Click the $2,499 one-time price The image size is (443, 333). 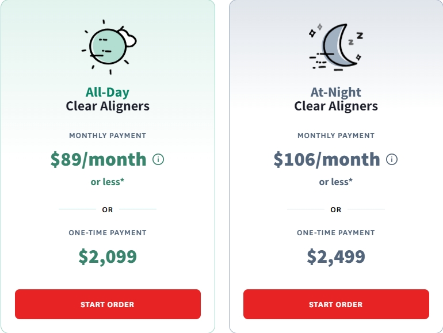(x=336, y=257)
